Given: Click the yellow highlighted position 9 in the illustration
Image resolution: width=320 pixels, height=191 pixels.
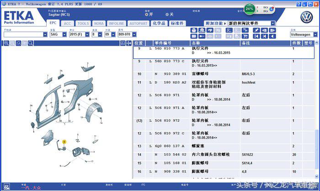Looking at the screenshot, I should point(64,142).
